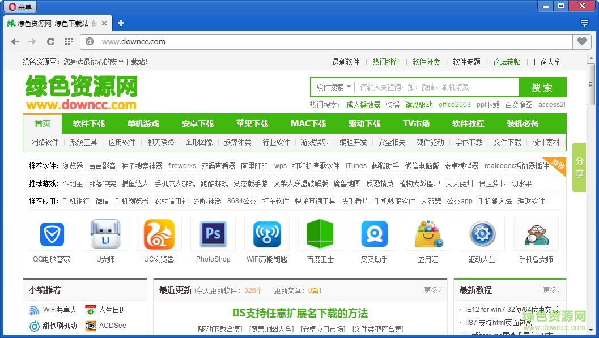Click the 应用汇 shopping bag icon

pyautogui.click(x=428, y=234)
